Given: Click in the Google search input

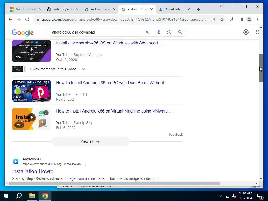Looking at the screenshot, I should [97, 32].
